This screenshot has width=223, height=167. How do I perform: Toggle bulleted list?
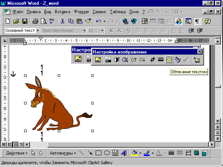[x=182, y=30]
